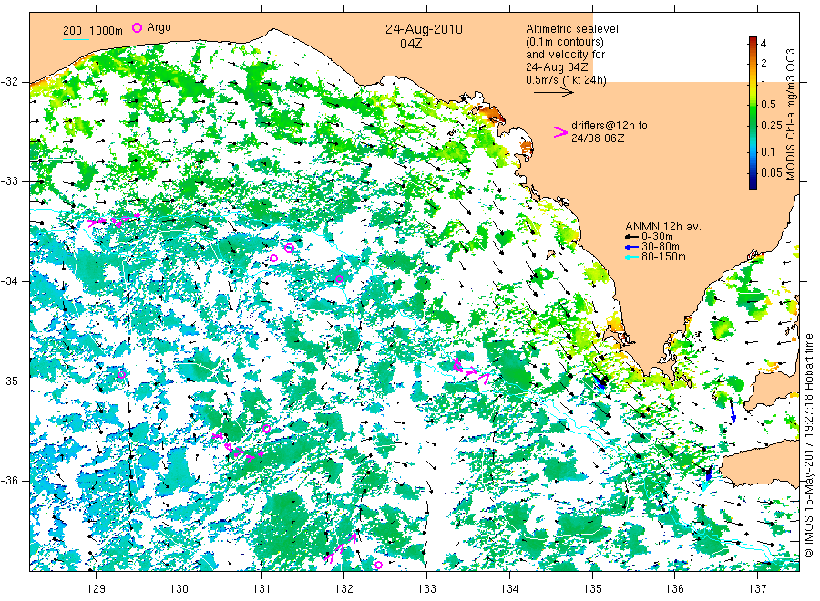Screen dimensions: 820x601
Task: Click the 0.5m/s velocity scale arrow
Action: [x=554, y=93]
